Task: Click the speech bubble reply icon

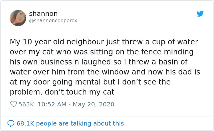Action: click(x=11, y=123)
